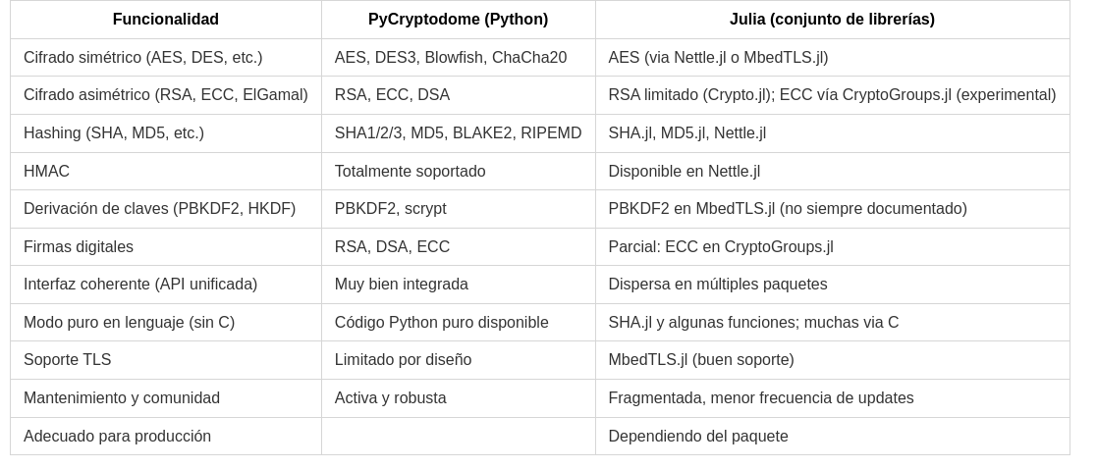Viewport: 1097px width, 469px height.
Task: Click the Mantenimiento y comunidad cell
Action: click(x=166, y=398)
